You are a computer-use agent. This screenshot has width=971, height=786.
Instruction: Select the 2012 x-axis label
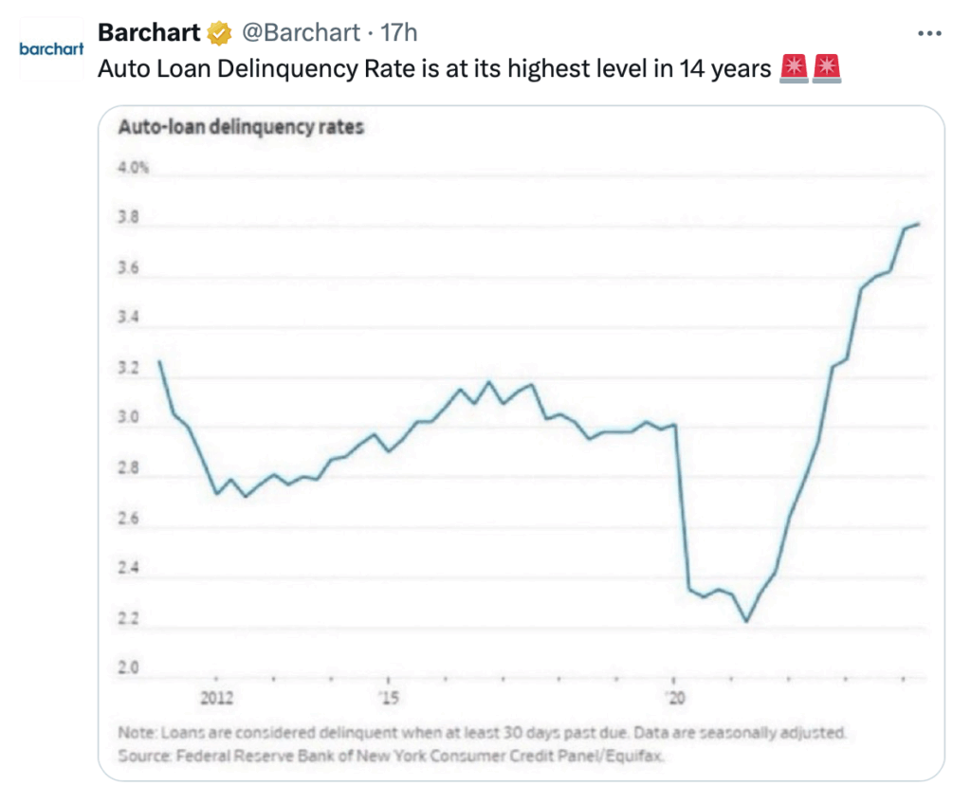point(217,699)
